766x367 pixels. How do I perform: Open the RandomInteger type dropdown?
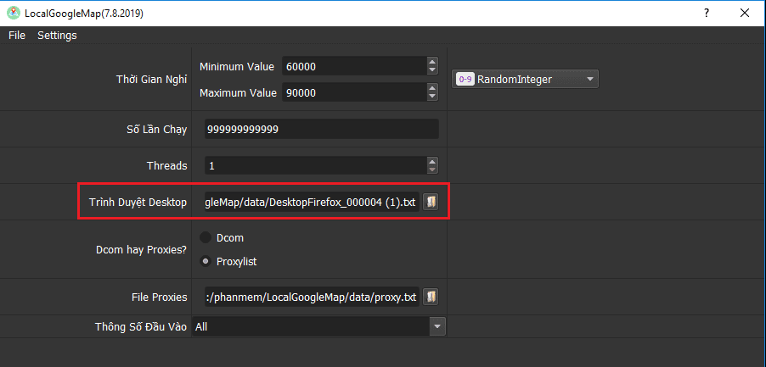525,80
